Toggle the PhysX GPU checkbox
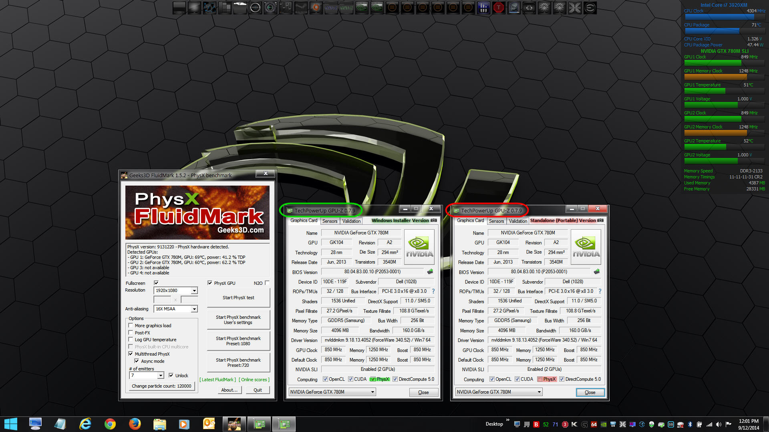Viewport: 769px width, 432px height. point(210,283)
